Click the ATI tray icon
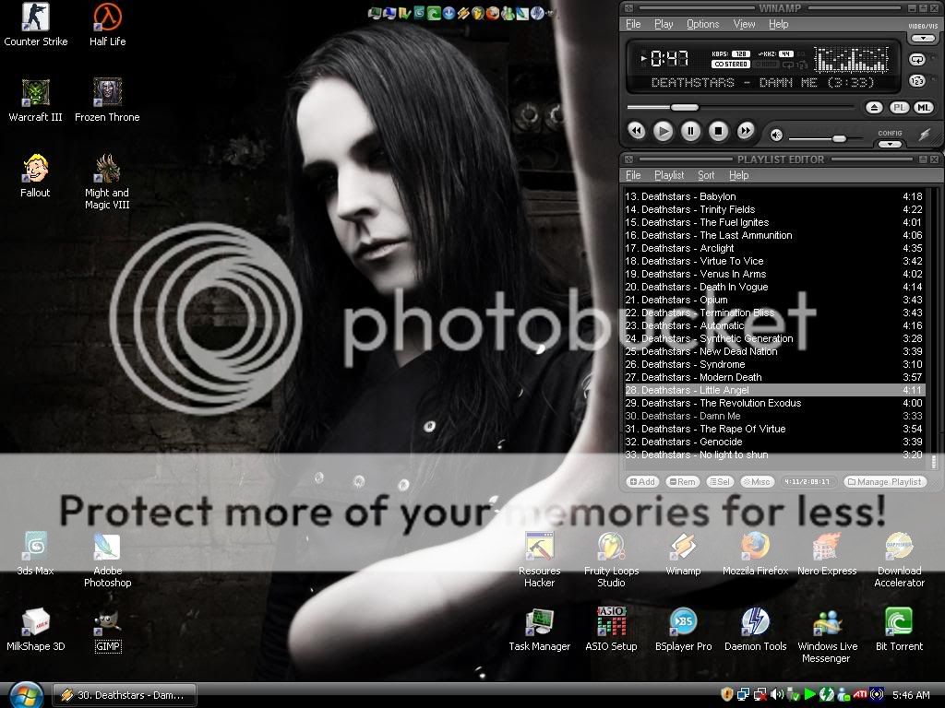The image size is (945, 708). pos(860,694)
